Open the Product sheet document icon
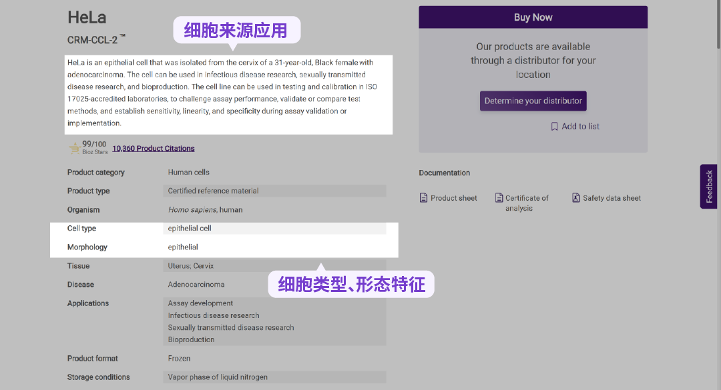The image size is (721, 390). 423,198
